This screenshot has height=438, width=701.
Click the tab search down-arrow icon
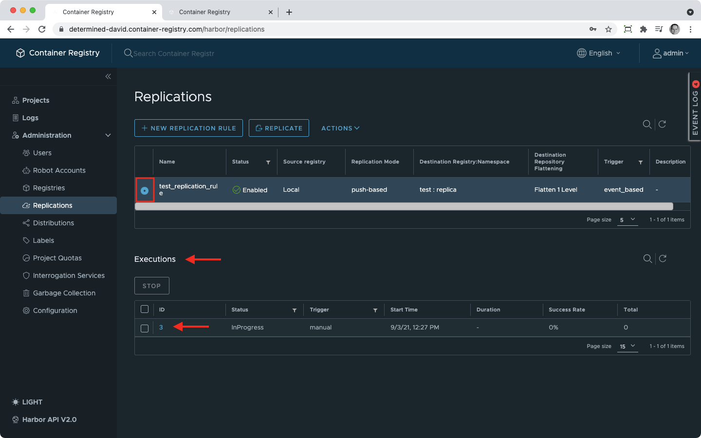(x=690, y=12)
